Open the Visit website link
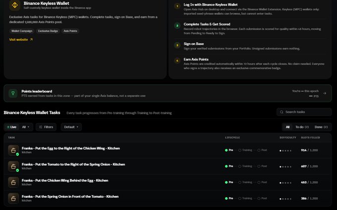This screenshot has height=210, width=337. click(21, 40)
